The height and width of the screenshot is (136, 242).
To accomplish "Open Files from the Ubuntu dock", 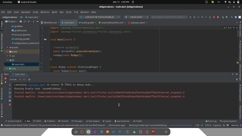I will [82, 132].
